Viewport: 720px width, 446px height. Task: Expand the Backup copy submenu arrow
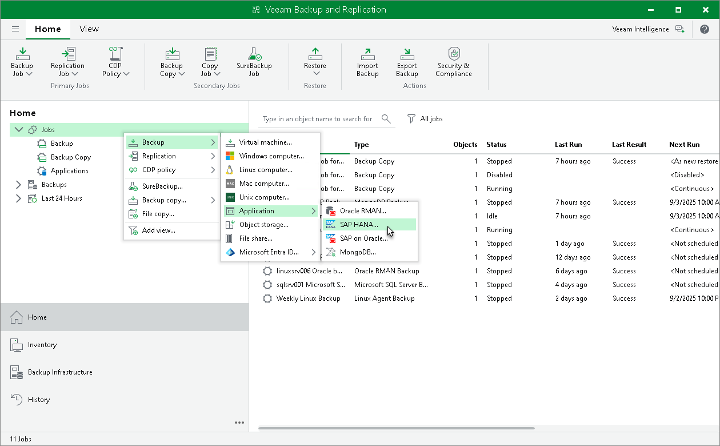tap(213, 200)
